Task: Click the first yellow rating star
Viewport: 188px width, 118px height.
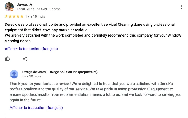Action: [x=6, y=16]
